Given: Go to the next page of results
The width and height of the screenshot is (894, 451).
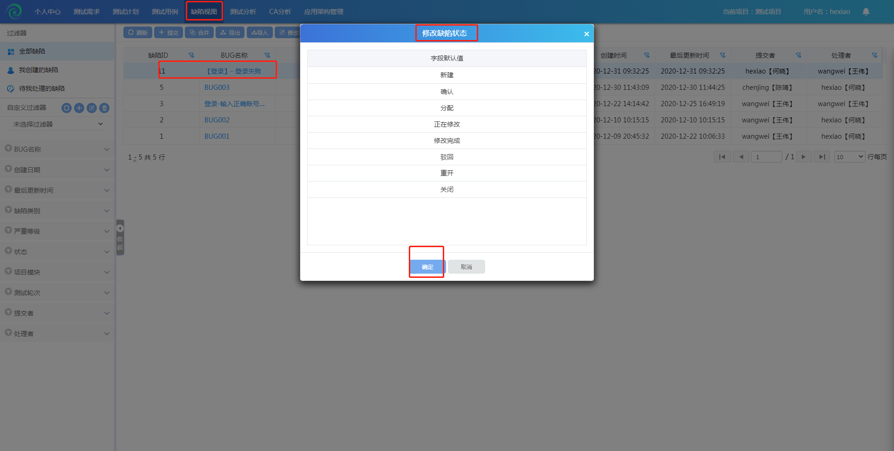Looking at the screenshot, I should pyautogui.click(x=804, y=157).
